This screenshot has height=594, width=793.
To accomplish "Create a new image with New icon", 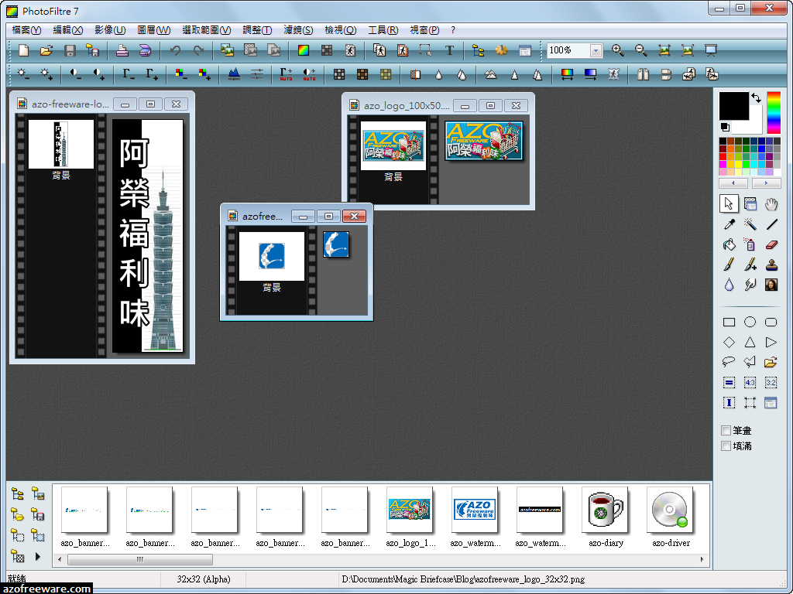I will [23, 48].
